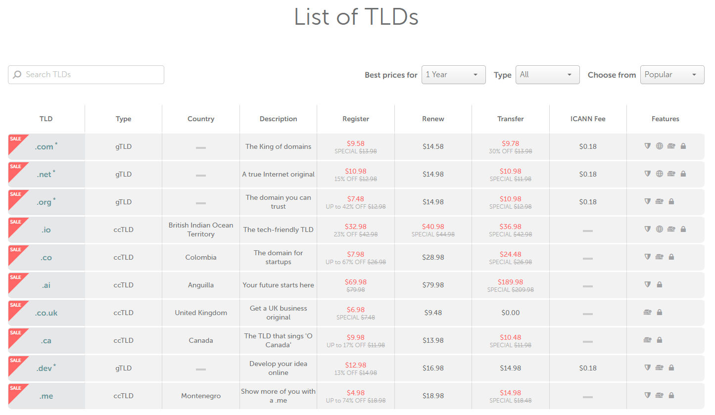Click the padlock icon in .com row
This screenshot has height=415, width=715.
tap(683, 146)
